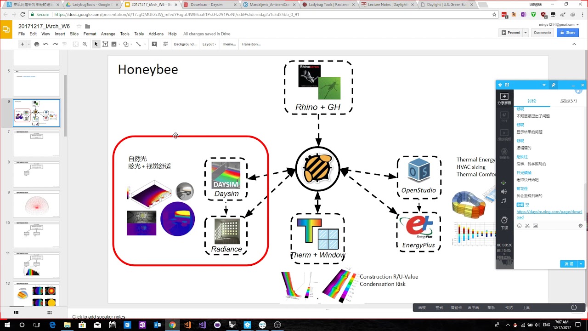
Task: Undo the last action in Slides
Action: 46,44
